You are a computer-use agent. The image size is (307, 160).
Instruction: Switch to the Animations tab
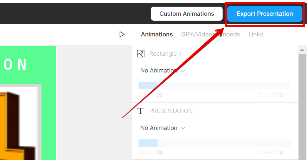point(157,34)
